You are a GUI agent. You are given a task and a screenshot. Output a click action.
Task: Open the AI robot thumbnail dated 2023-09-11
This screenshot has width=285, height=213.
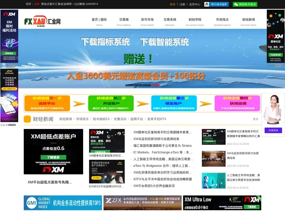(214, 181)
